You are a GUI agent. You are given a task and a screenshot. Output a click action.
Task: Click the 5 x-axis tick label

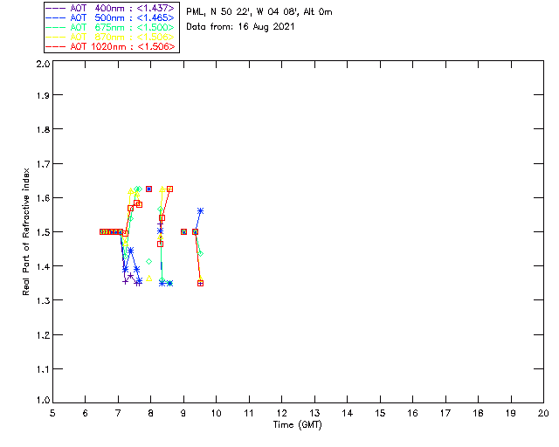tap(52, 413)
